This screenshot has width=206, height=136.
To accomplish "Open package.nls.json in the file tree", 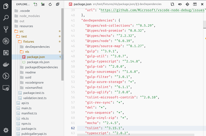I will tap(38, 62).
